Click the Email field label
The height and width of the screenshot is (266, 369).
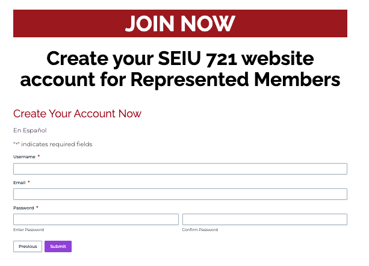point(19,182)
